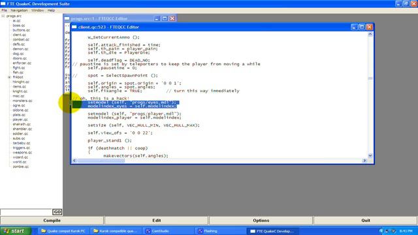This screenshot has height=235, width=418.
Task: Select world.qc in the tree
Action: click(x=20, y=162)
